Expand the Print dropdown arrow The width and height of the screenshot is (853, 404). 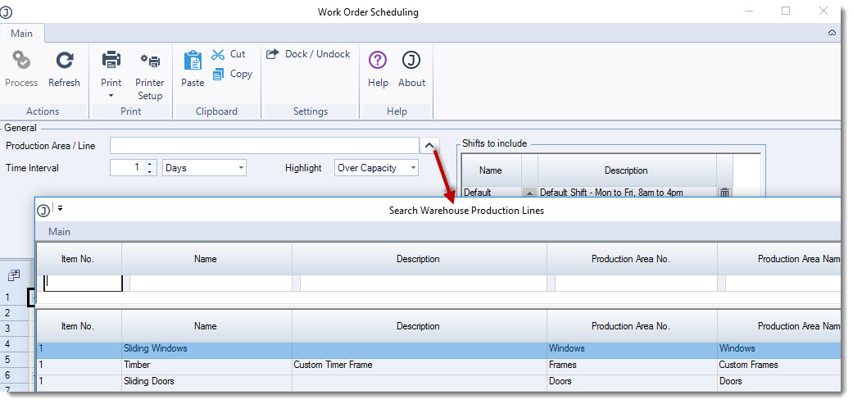111,96
